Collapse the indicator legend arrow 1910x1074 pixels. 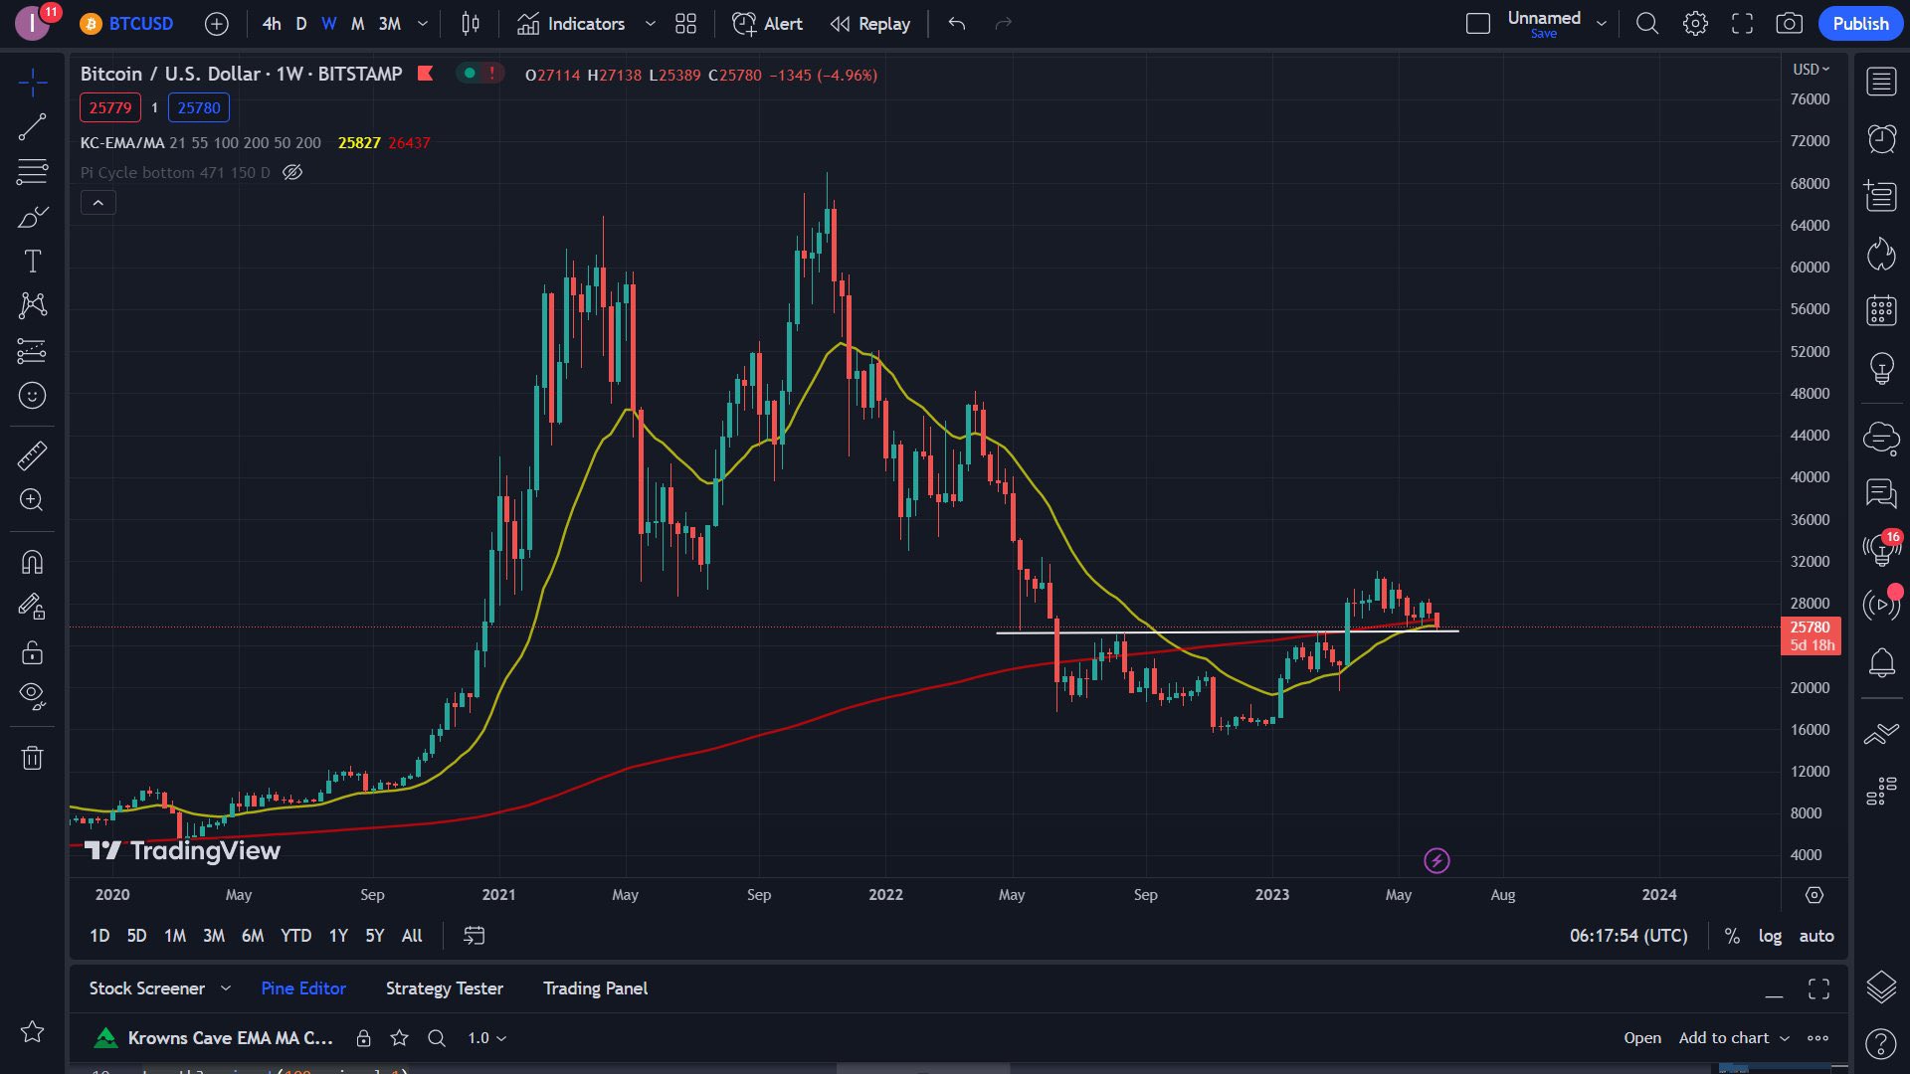click(x=98, y=203)
